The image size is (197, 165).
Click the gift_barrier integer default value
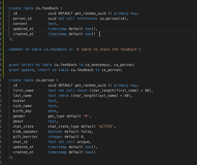82,137
